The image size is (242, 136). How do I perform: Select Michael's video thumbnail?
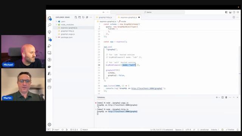point(23,51)
